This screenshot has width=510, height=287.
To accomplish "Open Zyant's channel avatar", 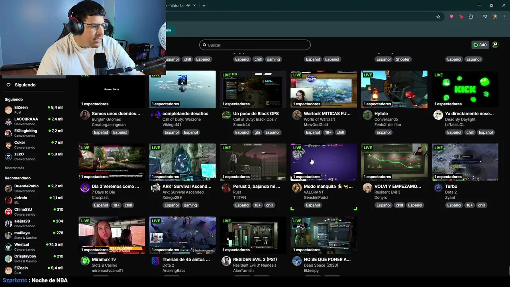I will (438, 188).
